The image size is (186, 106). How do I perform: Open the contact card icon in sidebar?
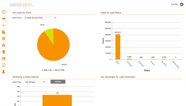coord(4,59)
